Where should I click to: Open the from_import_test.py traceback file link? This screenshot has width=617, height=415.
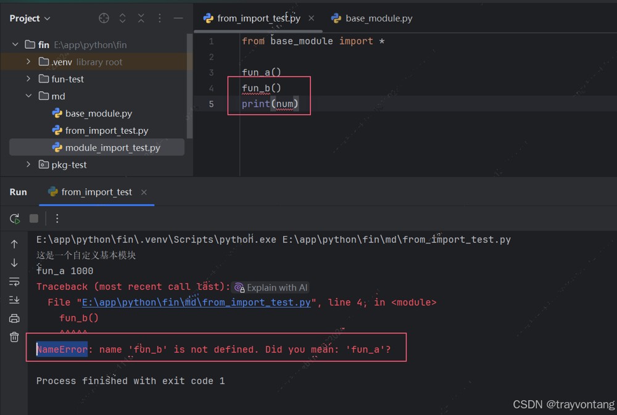point(196,302)
